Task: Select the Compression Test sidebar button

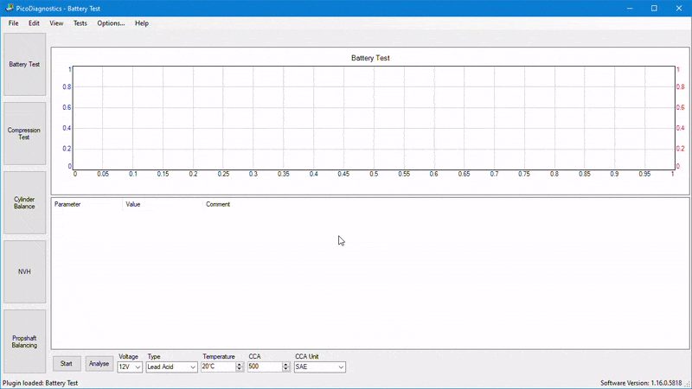Action: pos(25,134)
